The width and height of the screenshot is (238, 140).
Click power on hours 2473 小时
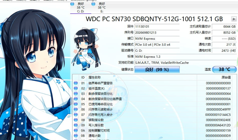224,50
